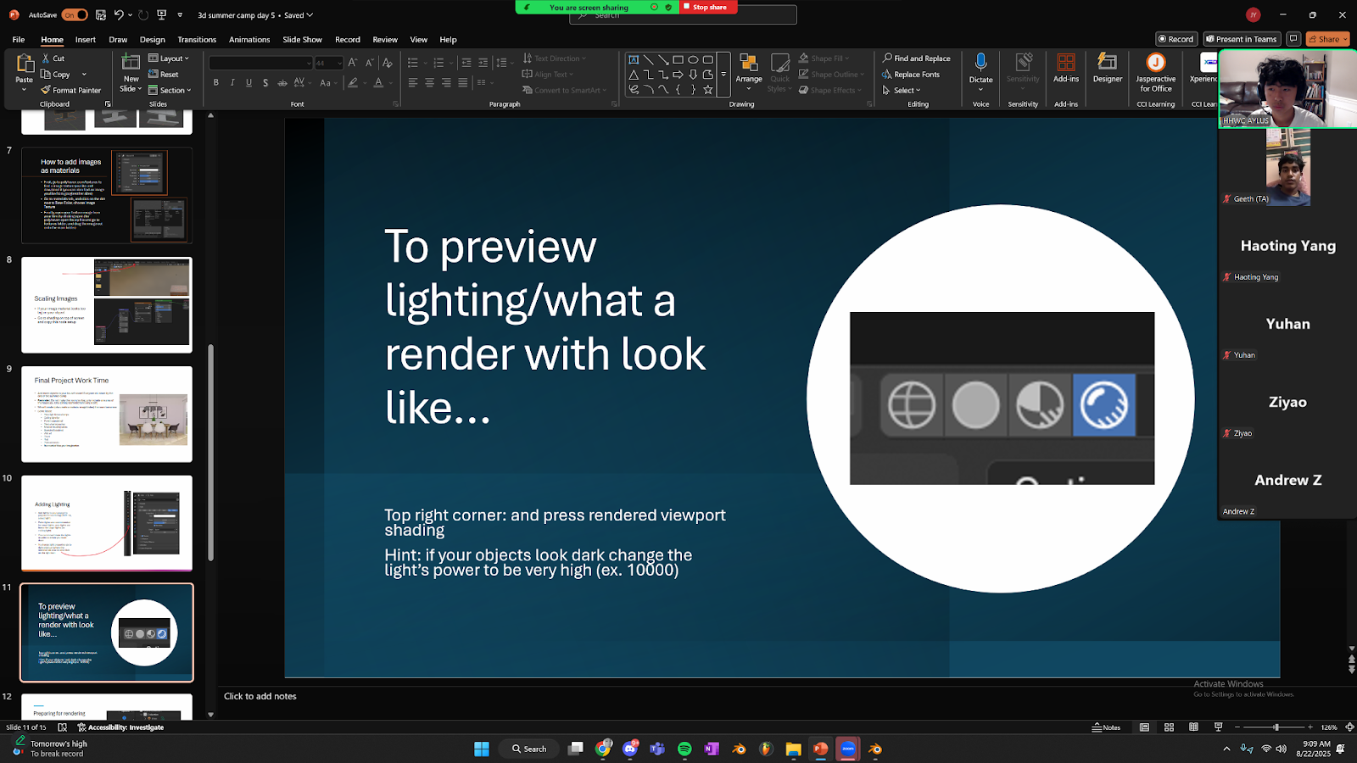Toggle the AutoSave switch off

point(75,14)
